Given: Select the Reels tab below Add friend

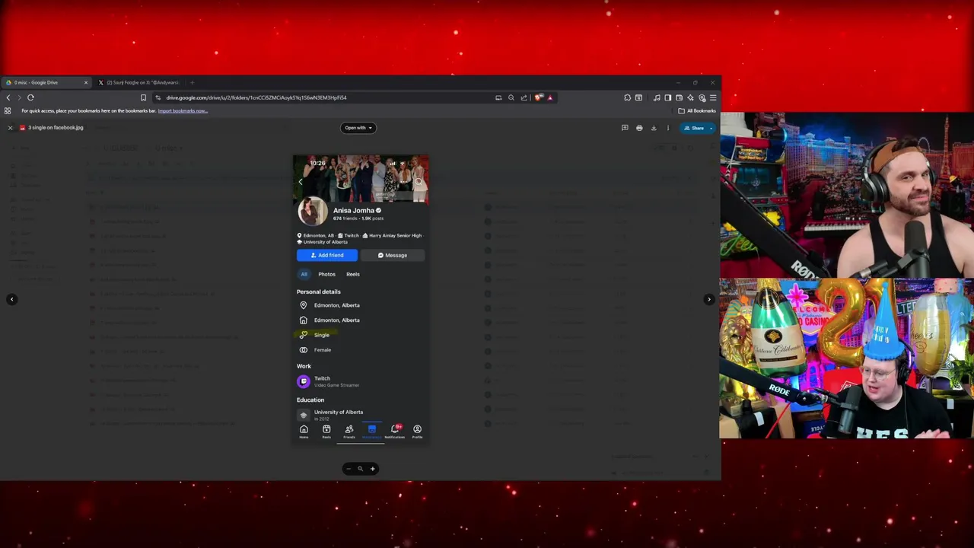Looking at the screenshot, I should 353,275.
